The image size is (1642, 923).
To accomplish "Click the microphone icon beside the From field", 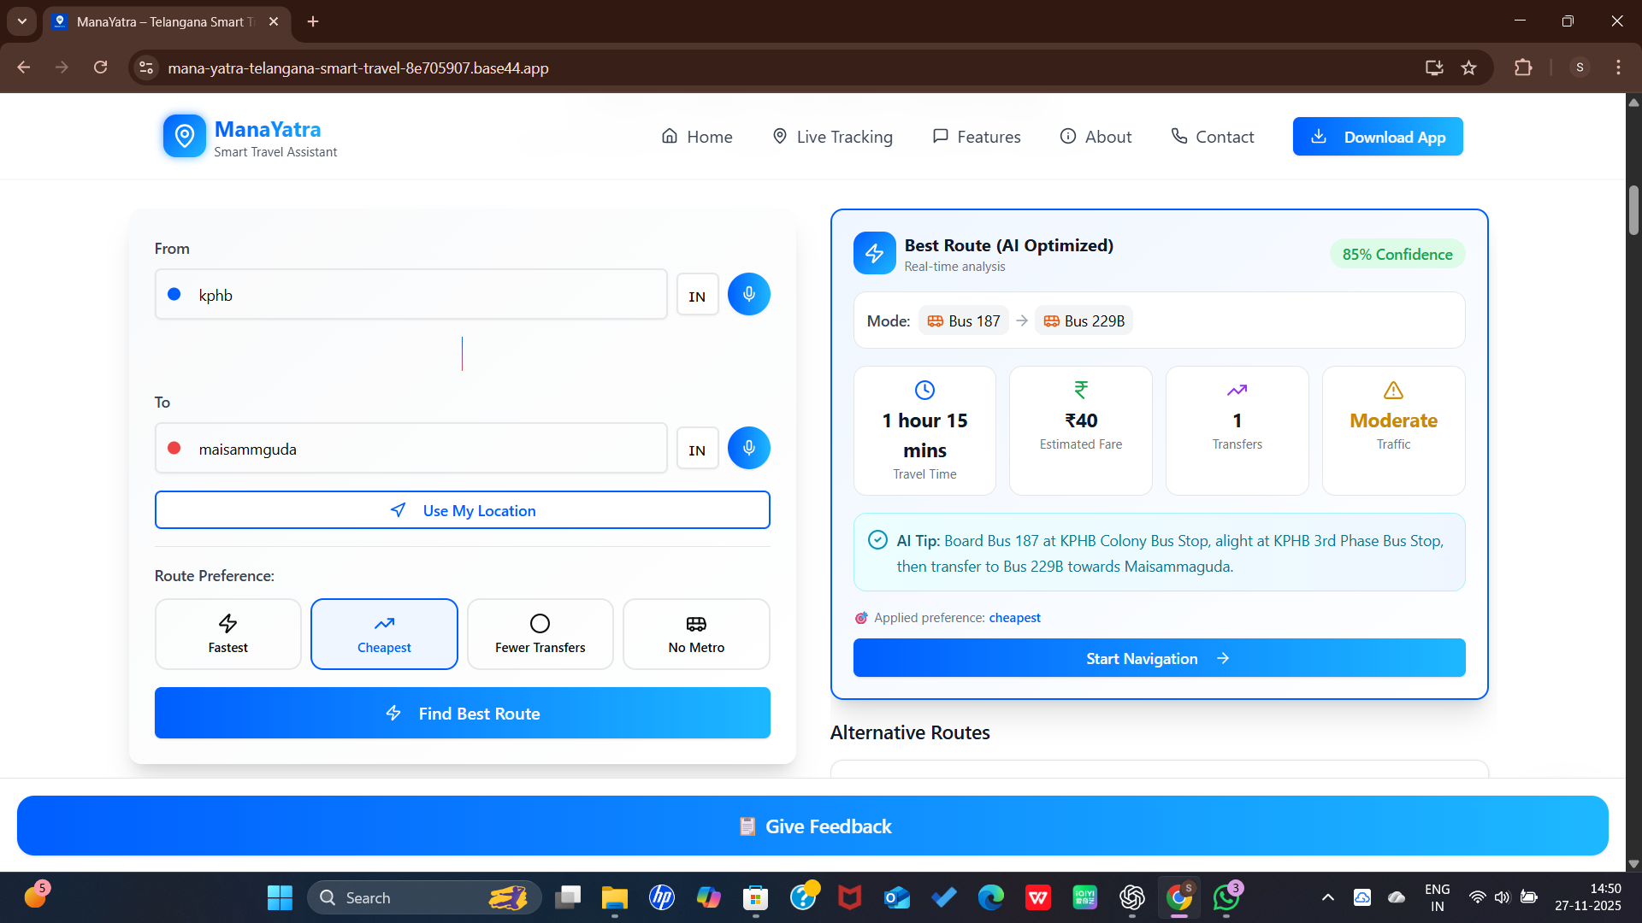I will pyautogui.click(x=748, y=294).
